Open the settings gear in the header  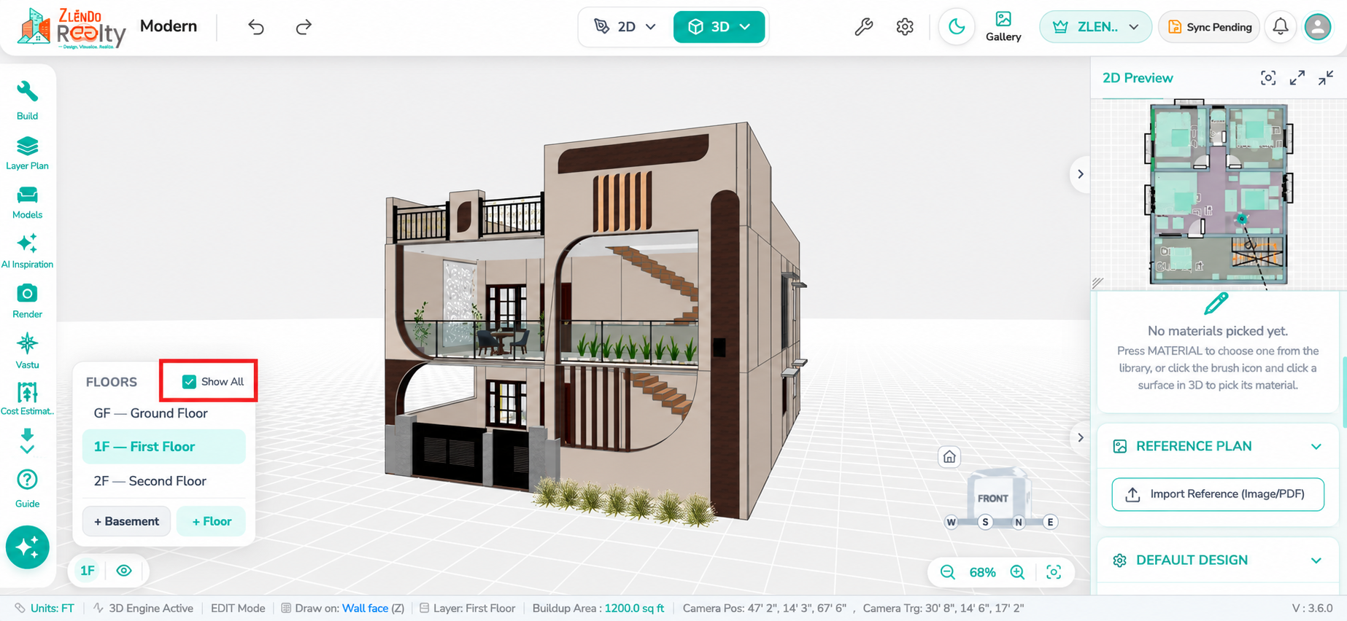905,27
